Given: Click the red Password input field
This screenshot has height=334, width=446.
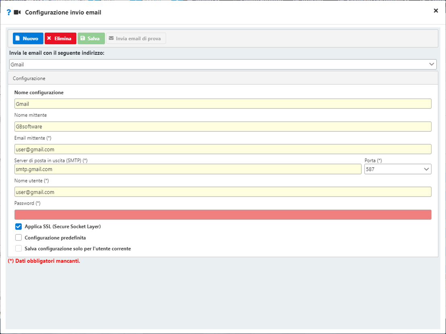Looking at the screenshot, I should point(223,215).
